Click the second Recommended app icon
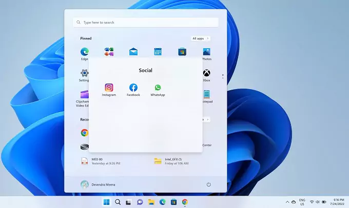The width and height of the screenshot is (349, 208). tap(85, 147)
